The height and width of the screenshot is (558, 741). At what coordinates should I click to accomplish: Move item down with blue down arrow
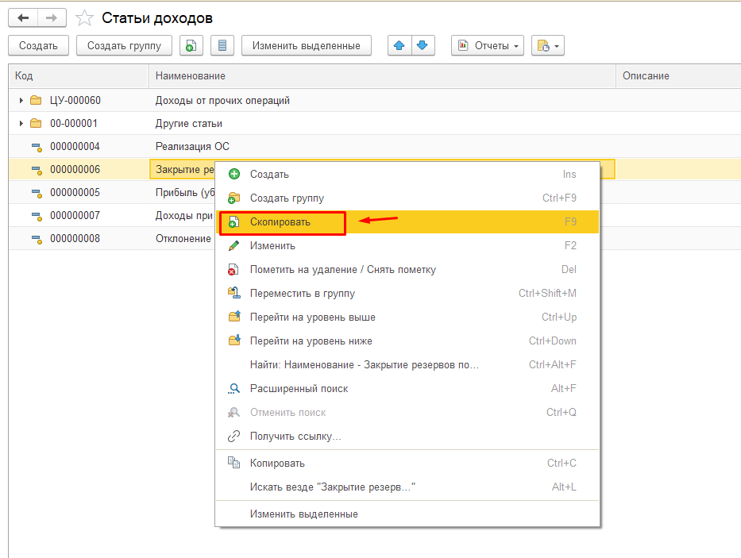[x=423, y=46]
